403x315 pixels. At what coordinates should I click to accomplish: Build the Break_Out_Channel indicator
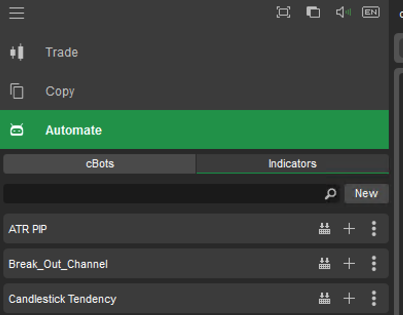[x=324, y=264]
